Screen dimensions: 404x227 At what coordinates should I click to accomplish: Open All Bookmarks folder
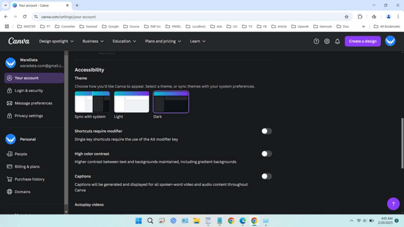point(387,26)
